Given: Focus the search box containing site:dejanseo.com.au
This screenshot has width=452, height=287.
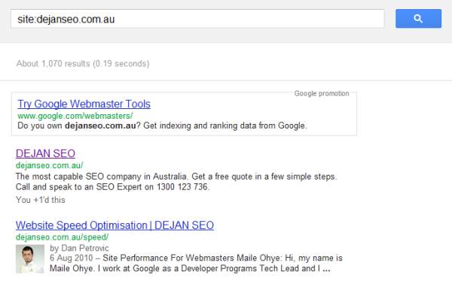Looking at the screenshot, I should [197, 19].
